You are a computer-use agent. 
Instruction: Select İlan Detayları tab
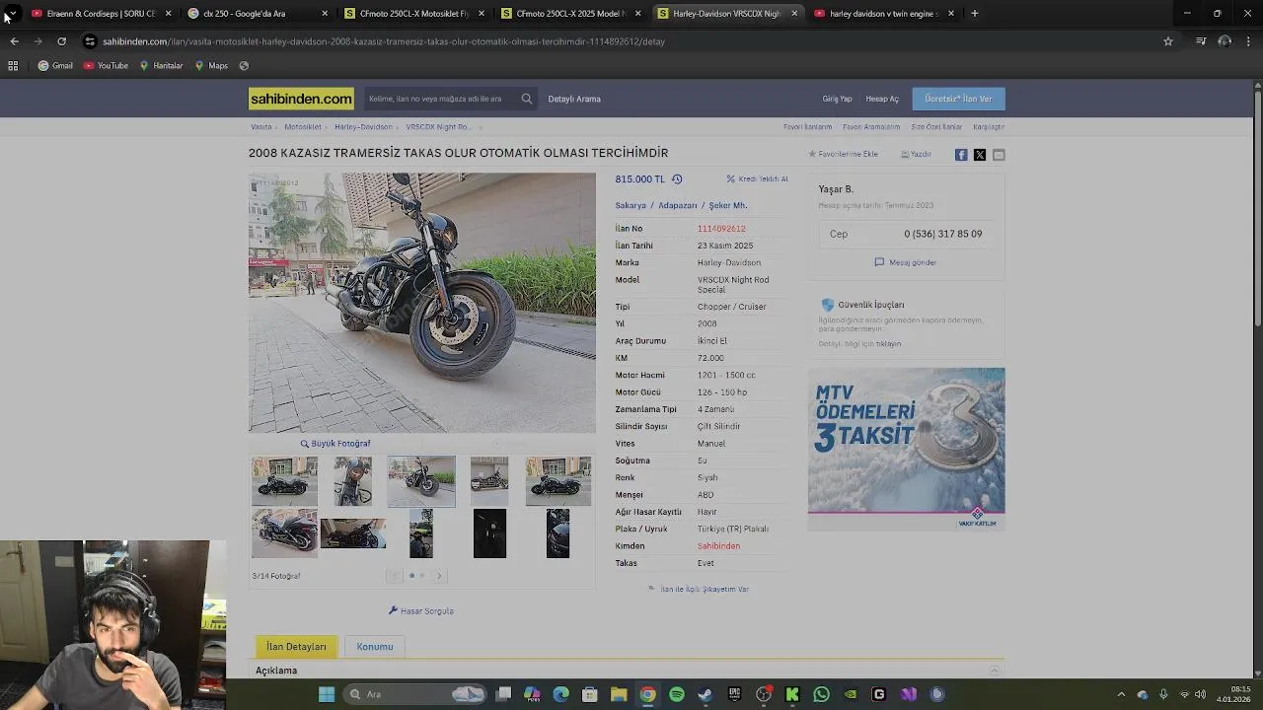tap(296, 647)
